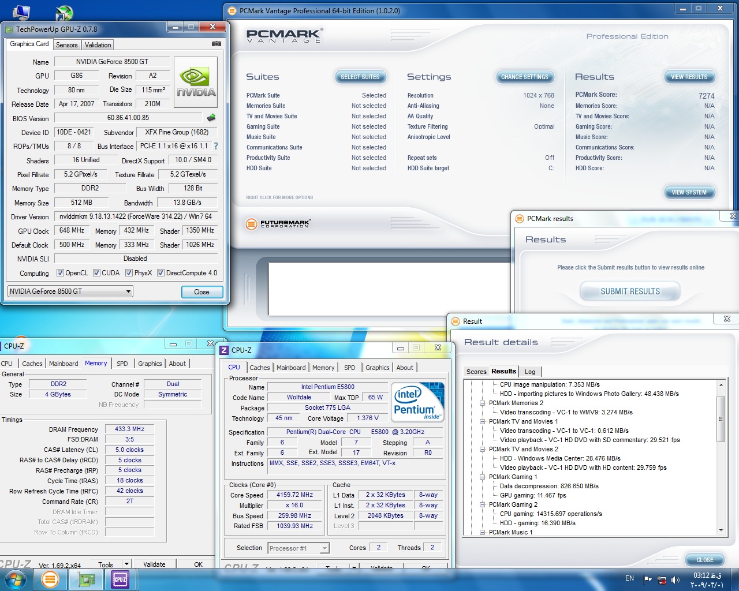Collapse the PCMark Memories 2 node
The height and width of the screenshot is (591, 739).
click(482, 403)
